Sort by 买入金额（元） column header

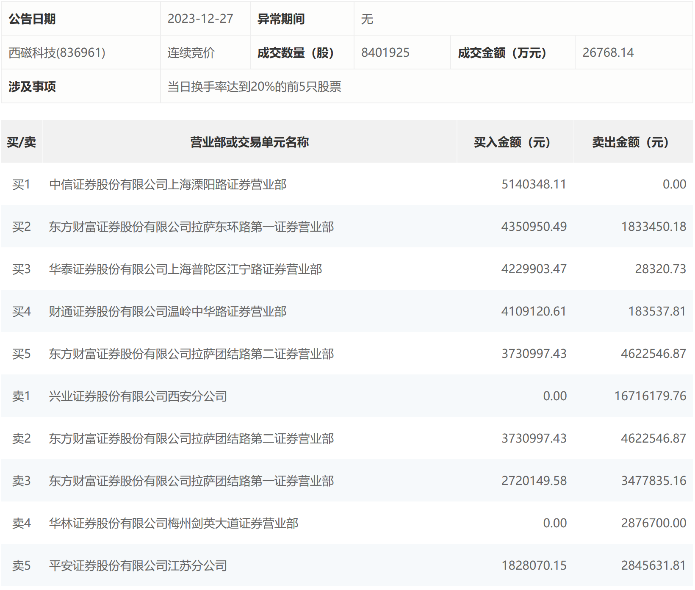[x=512, y=142]
